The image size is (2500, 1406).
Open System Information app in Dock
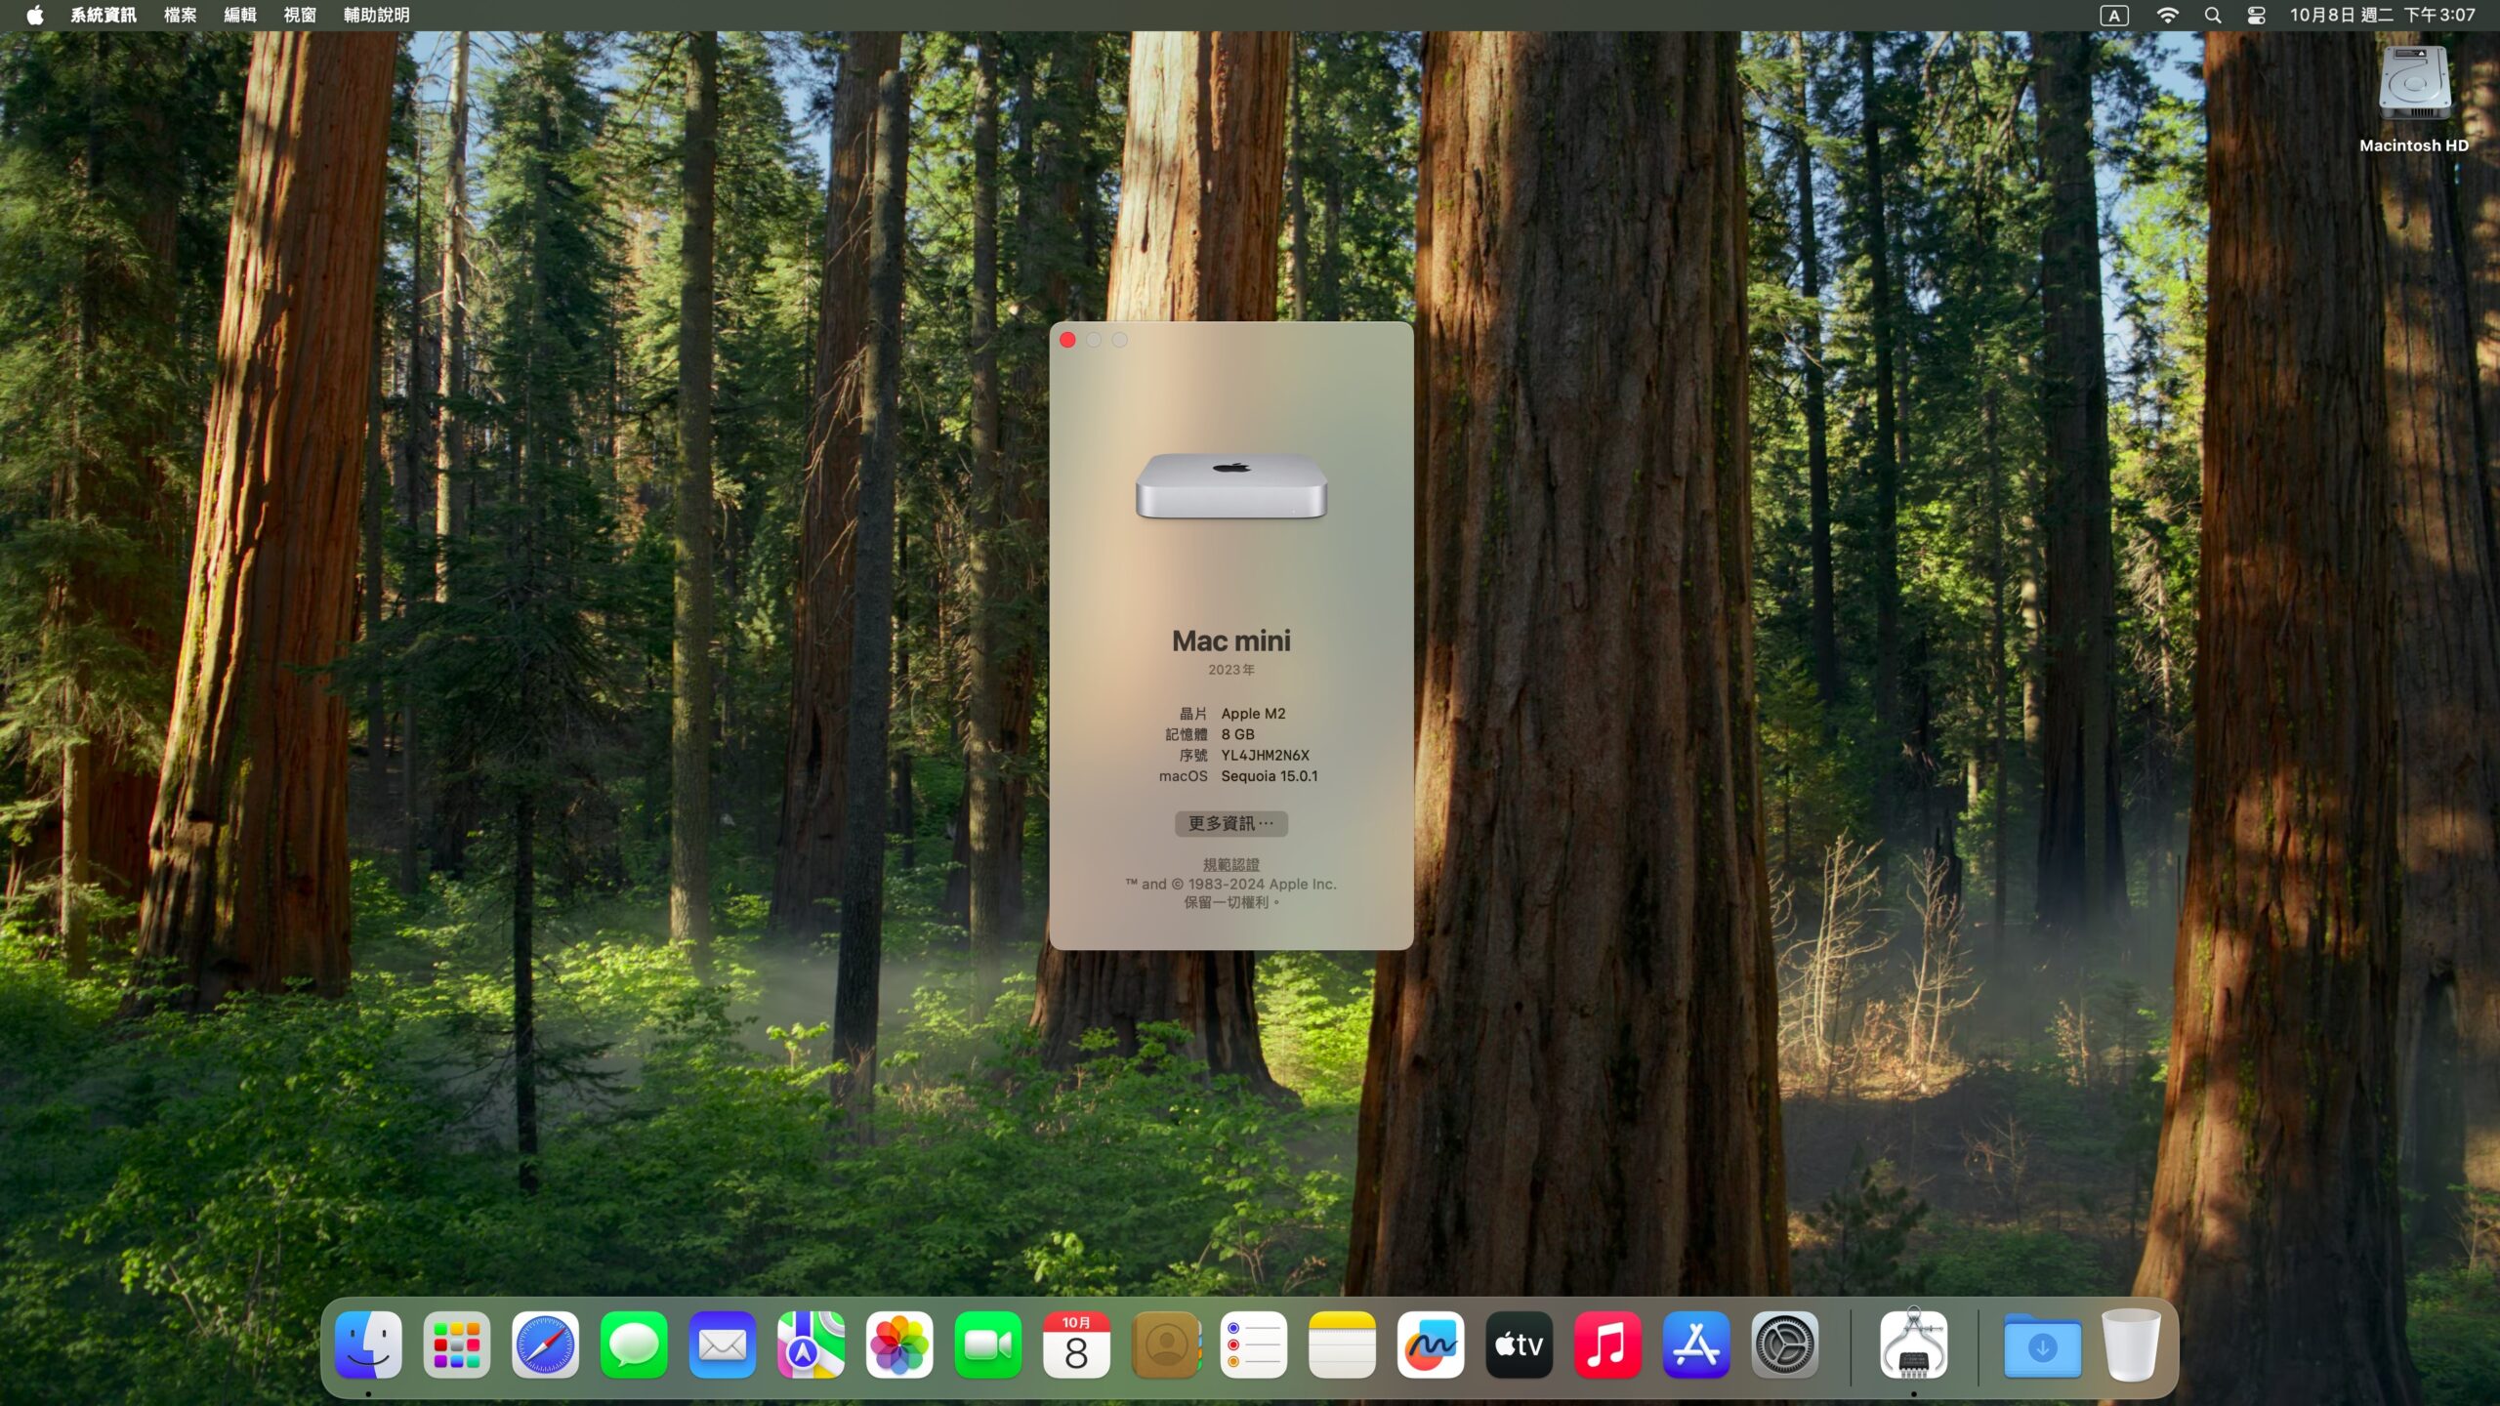point(1913,1345)
